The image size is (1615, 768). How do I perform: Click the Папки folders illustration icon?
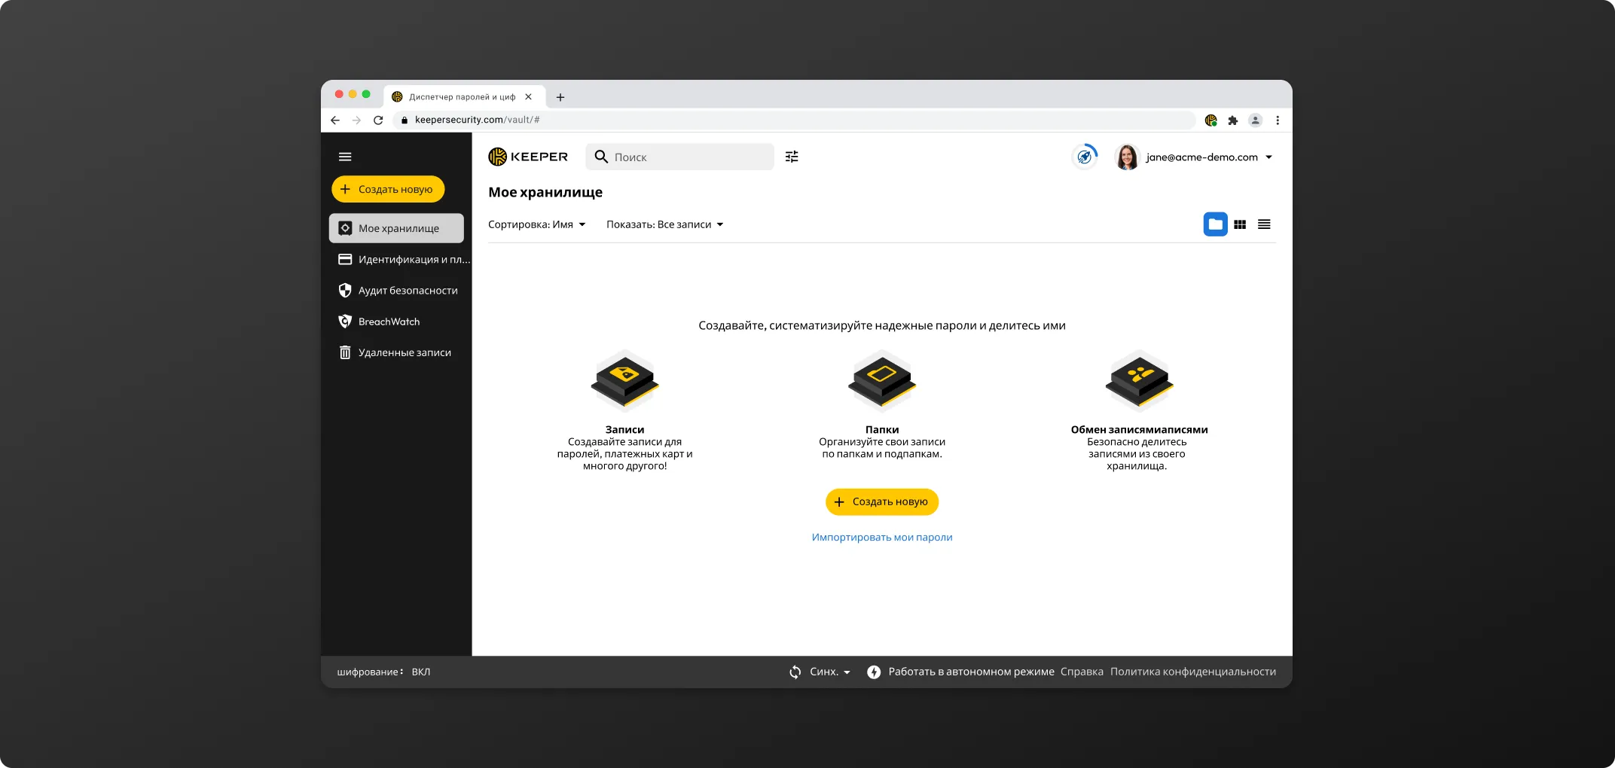point(882,380)
